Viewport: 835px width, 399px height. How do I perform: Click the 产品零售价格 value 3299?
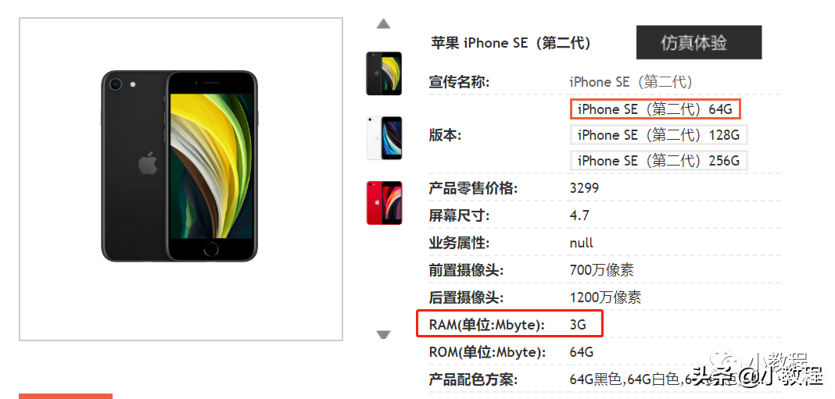click(x=584, y=188)
